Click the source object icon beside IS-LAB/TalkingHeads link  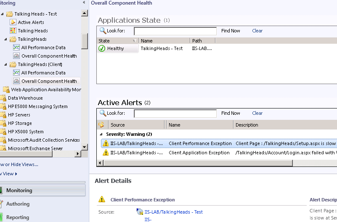tap(140, 211)
